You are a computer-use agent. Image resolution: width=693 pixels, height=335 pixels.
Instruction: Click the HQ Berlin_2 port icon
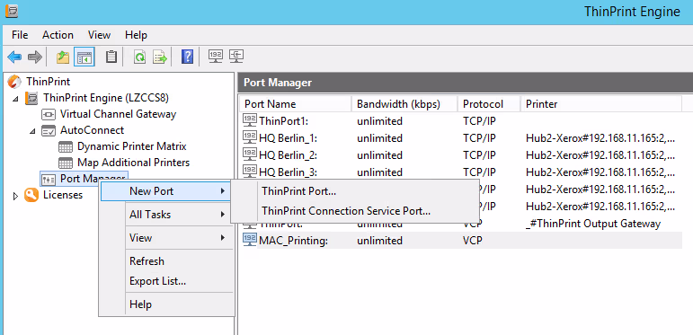tap(250, 154)
